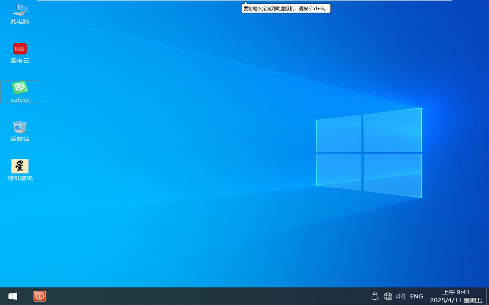Click the Windows logo on the wallpaper
Image resolution: width=489 pixels, height=305 pixels.
(369, 152)
